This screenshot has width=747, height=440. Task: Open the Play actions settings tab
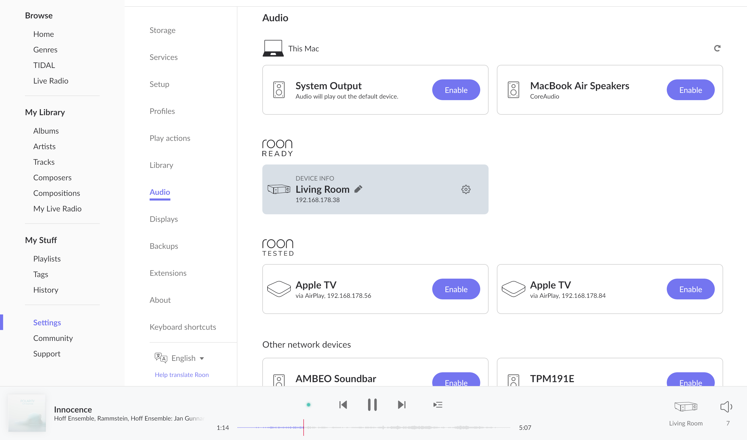click(x=170, y=138)
